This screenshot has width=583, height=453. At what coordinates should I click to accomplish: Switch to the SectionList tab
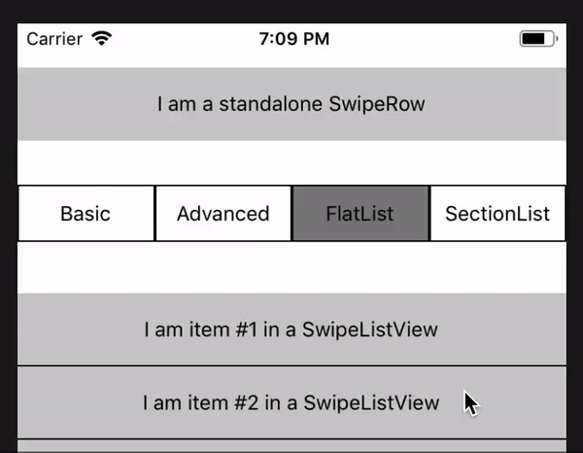pos(497,214)
